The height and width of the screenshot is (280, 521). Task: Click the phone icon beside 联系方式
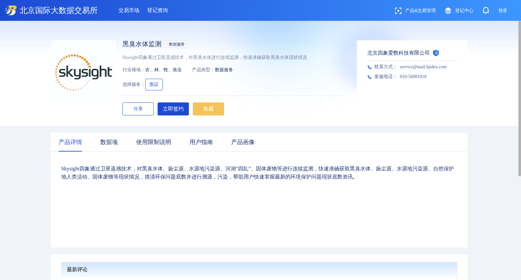(x=370, y=67)
